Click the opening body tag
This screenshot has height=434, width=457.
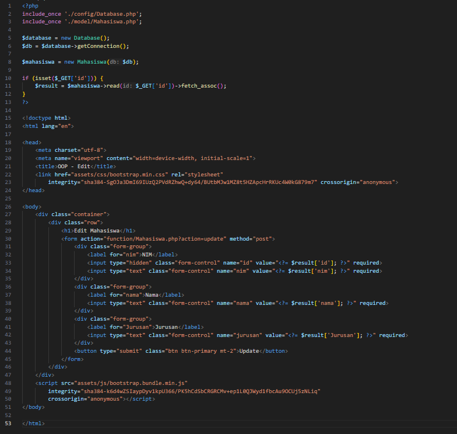click(31, 206)
